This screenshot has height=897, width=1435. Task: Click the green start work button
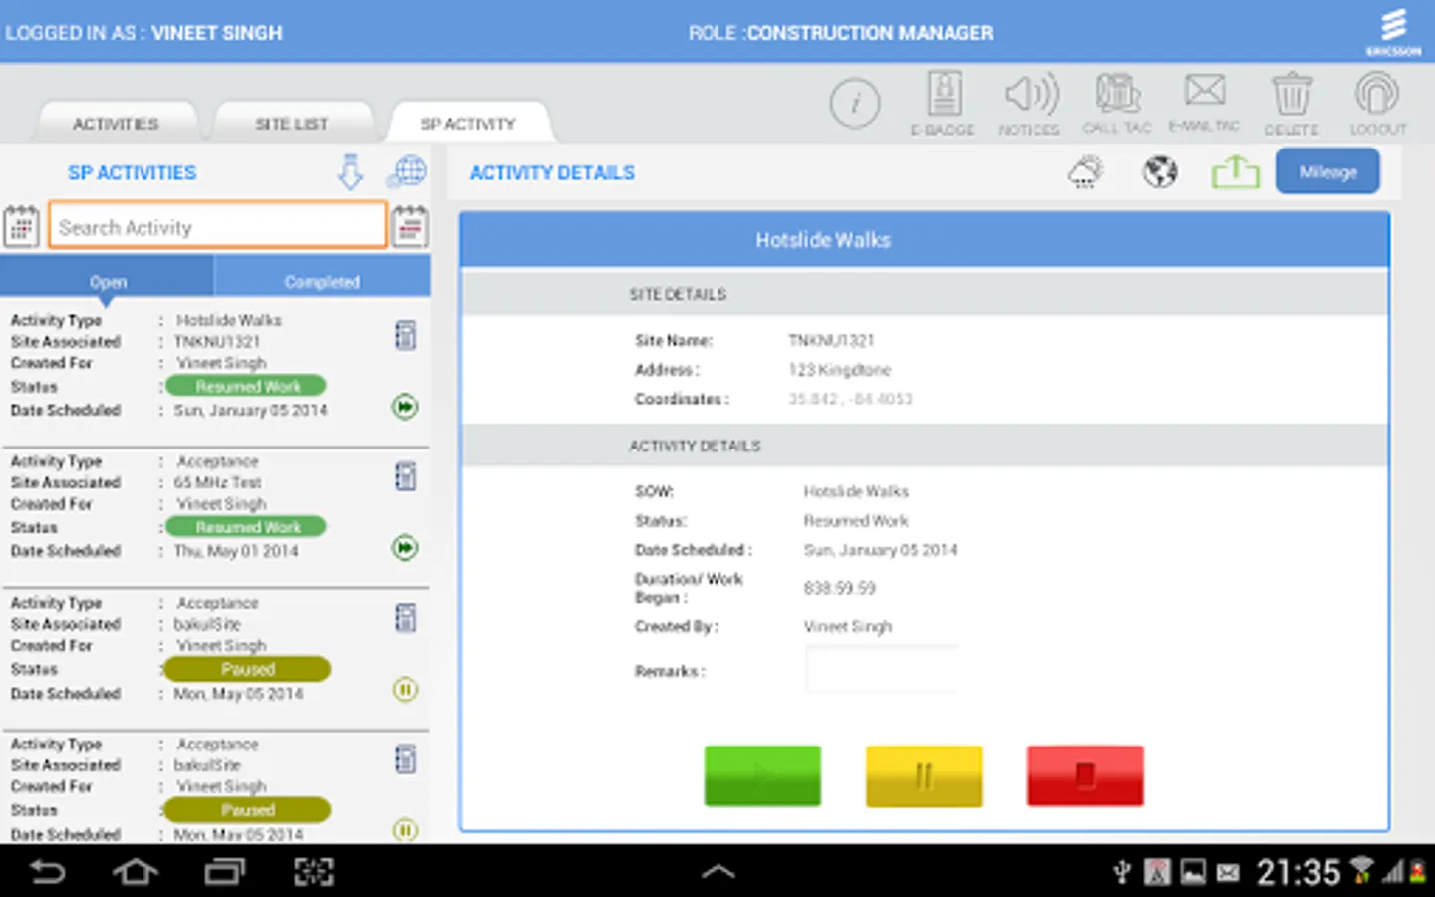762,775
